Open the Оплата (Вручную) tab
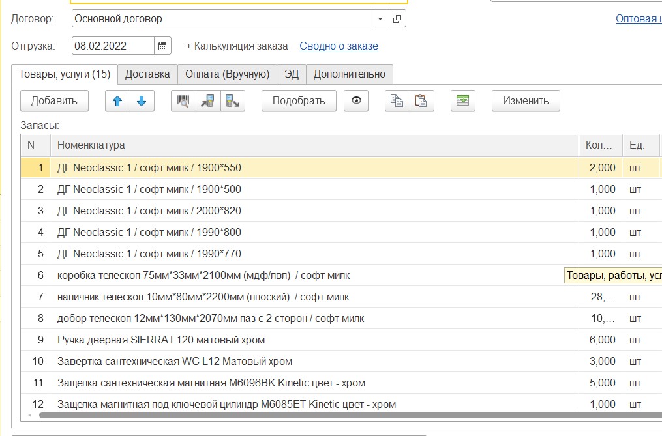This screenshot has width=662, height=436. [227, 74]
